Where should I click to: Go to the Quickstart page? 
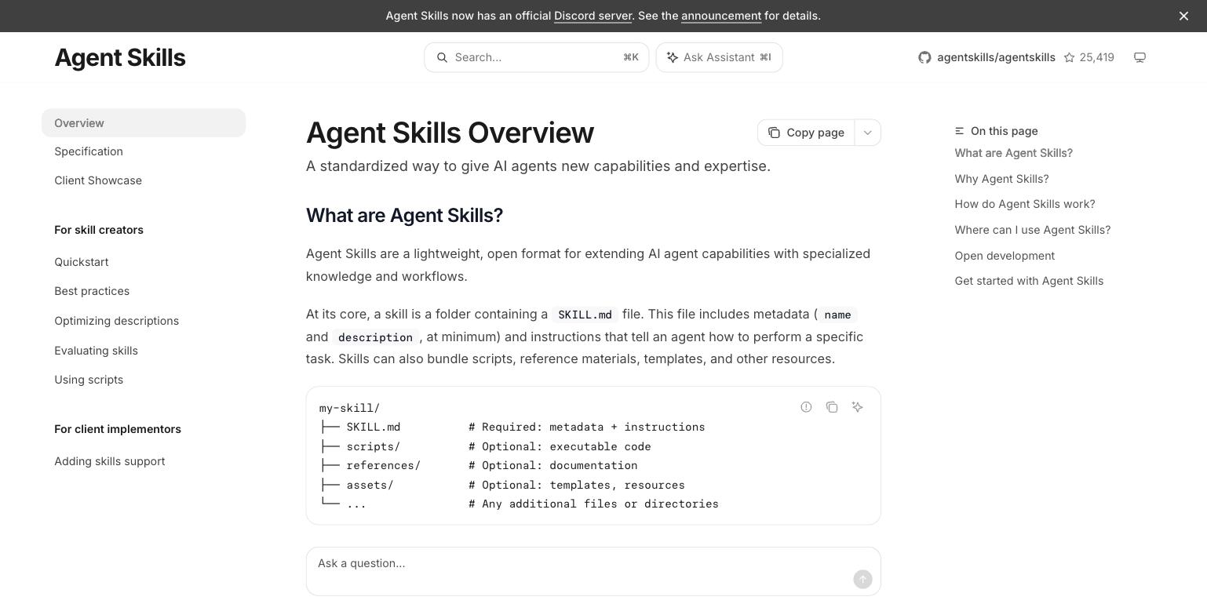(82, 262)
